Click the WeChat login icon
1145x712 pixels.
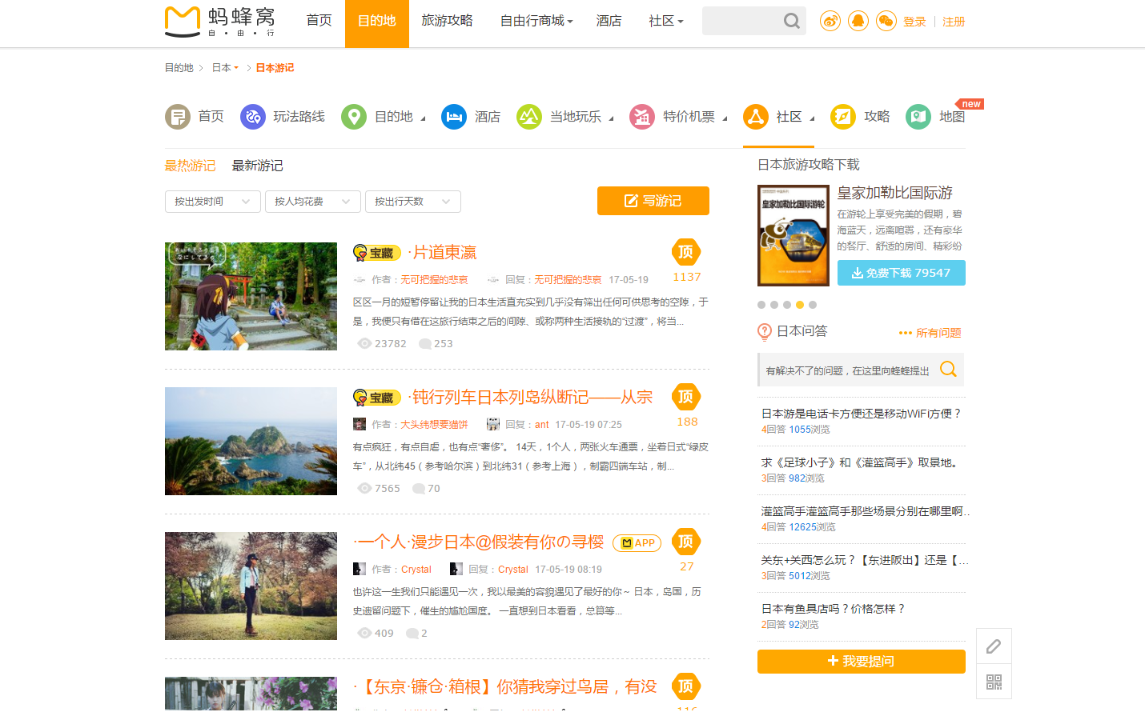(x=886, y=22)
